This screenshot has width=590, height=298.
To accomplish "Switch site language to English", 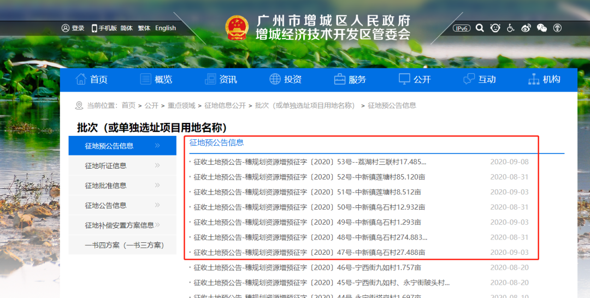I will [166, 28].
